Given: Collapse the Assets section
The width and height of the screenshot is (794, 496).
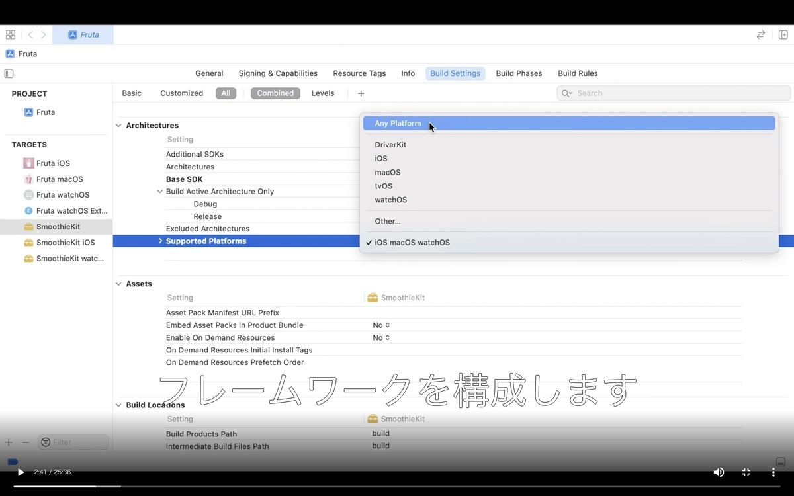Looking at the screenshot, I should 119,284.
